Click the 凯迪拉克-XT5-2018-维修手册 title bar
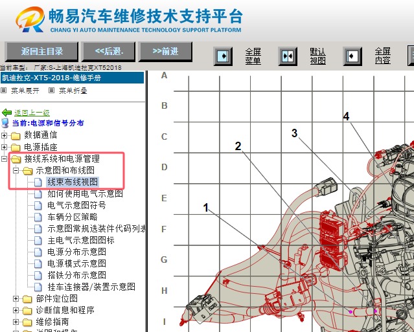 coord(73,78)
